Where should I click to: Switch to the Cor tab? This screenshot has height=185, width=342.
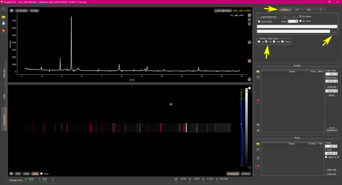coord(297,9)
